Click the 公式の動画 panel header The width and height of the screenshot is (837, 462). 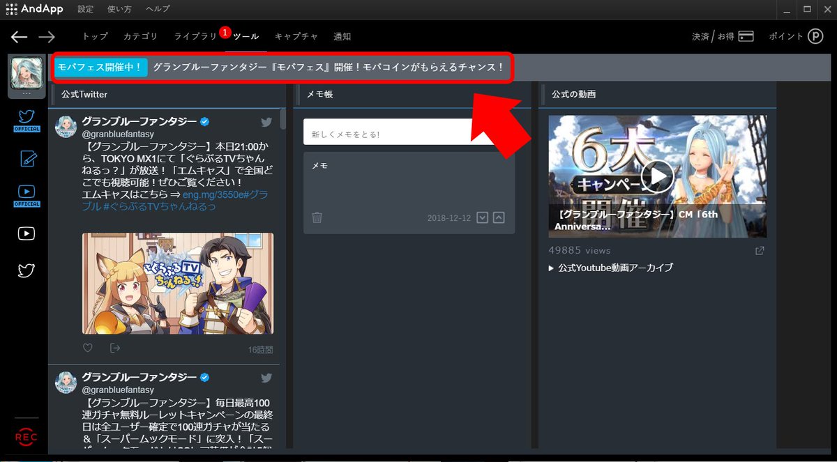point(573,94)
